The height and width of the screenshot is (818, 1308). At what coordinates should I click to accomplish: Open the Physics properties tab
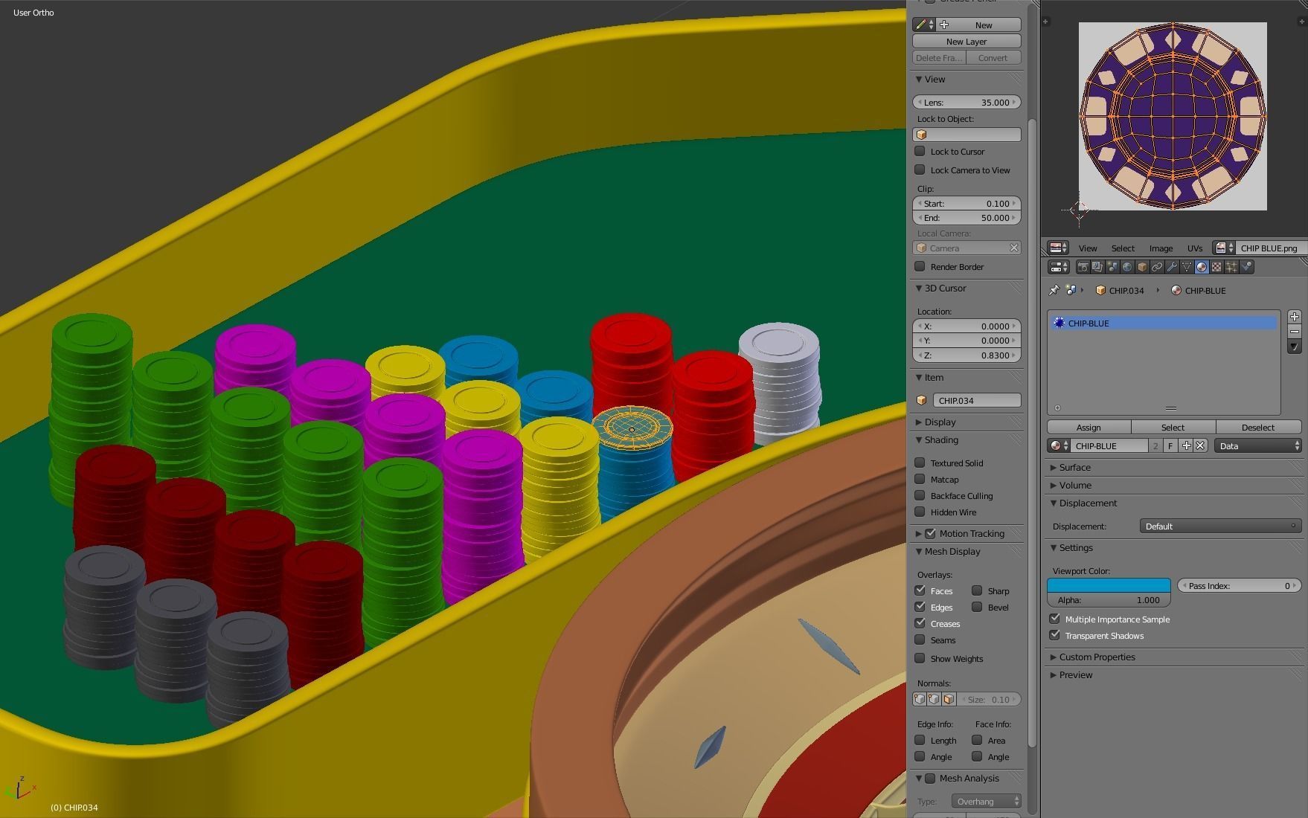click(x=1246, y=267)
